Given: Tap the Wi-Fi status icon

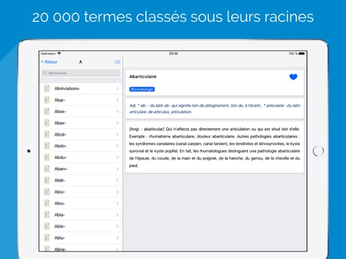Looking at the screenshot, I should coord(59,54).
